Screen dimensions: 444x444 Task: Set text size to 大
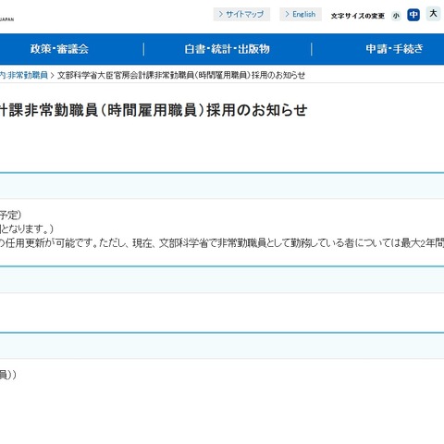pyautogui.click(x=433, y=14)
